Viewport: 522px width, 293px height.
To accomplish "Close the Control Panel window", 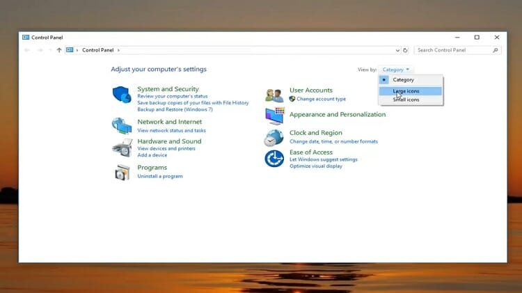I will click(497, 38).
